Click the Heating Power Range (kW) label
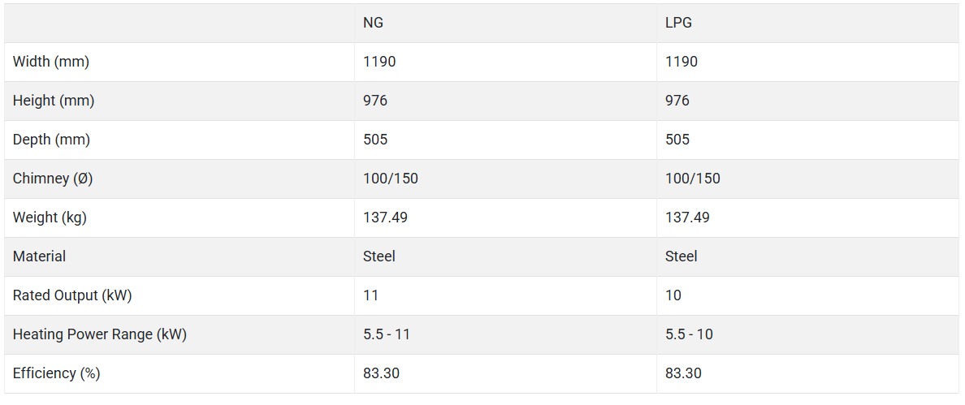 coord(100,334)
